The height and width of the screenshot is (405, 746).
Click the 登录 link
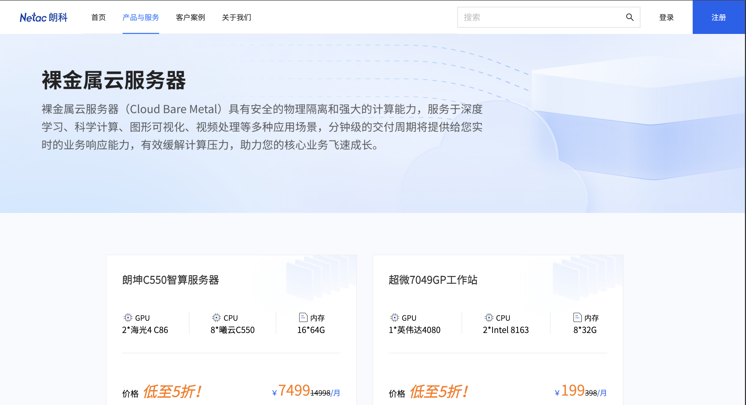point(666,17)
